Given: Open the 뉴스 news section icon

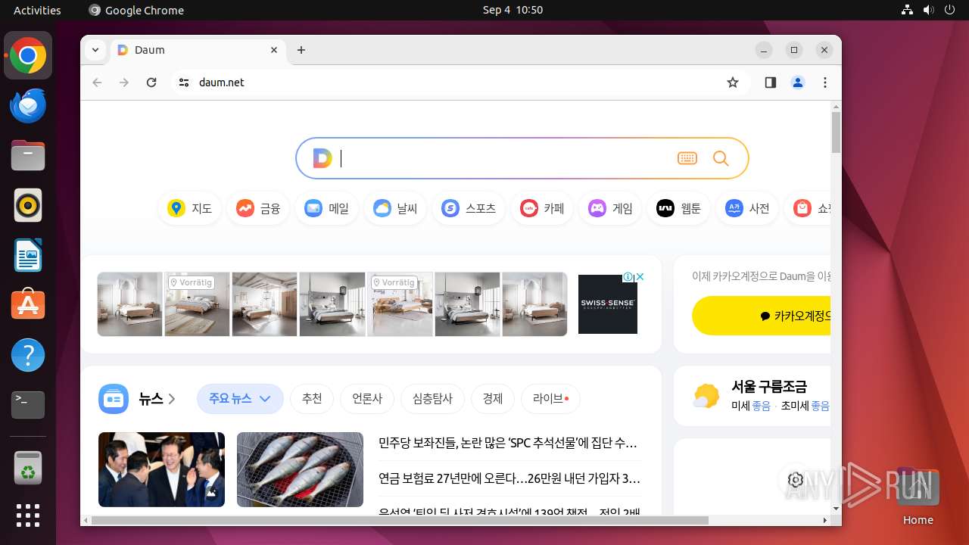Looking at the screenshot, I should [x=114, y=398].
